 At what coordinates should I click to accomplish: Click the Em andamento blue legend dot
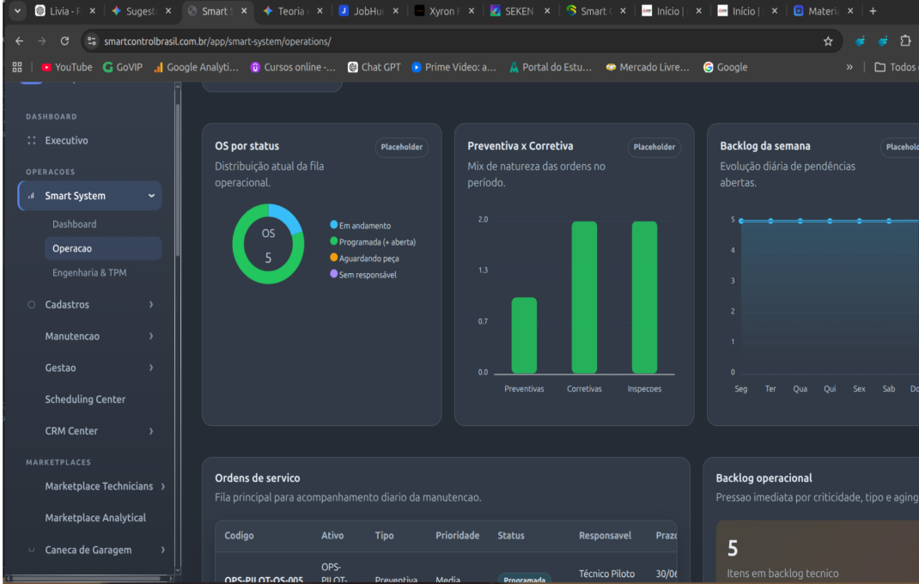(333, 224)
